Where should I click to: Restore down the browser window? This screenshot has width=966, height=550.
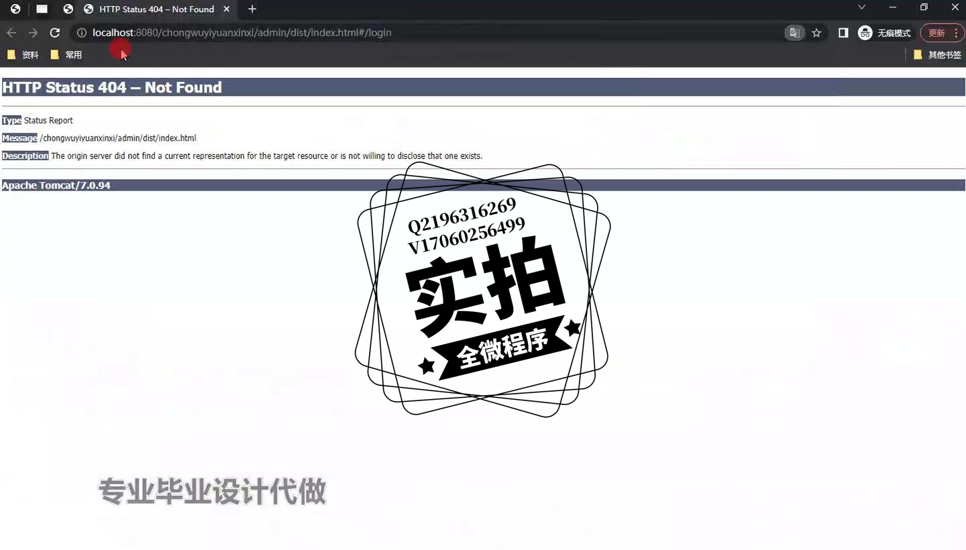point(924,7)
